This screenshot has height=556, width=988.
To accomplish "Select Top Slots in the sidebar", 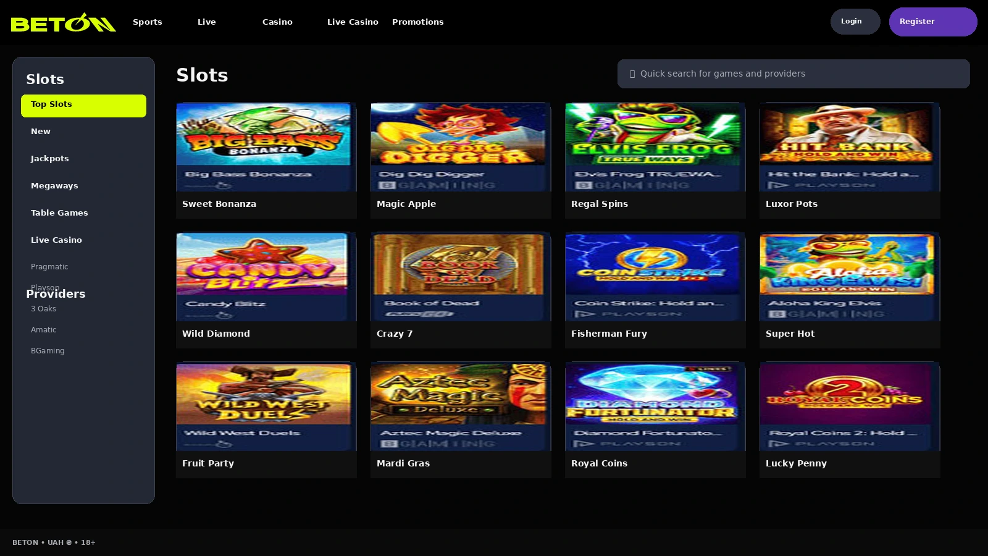I will [83, 106].
